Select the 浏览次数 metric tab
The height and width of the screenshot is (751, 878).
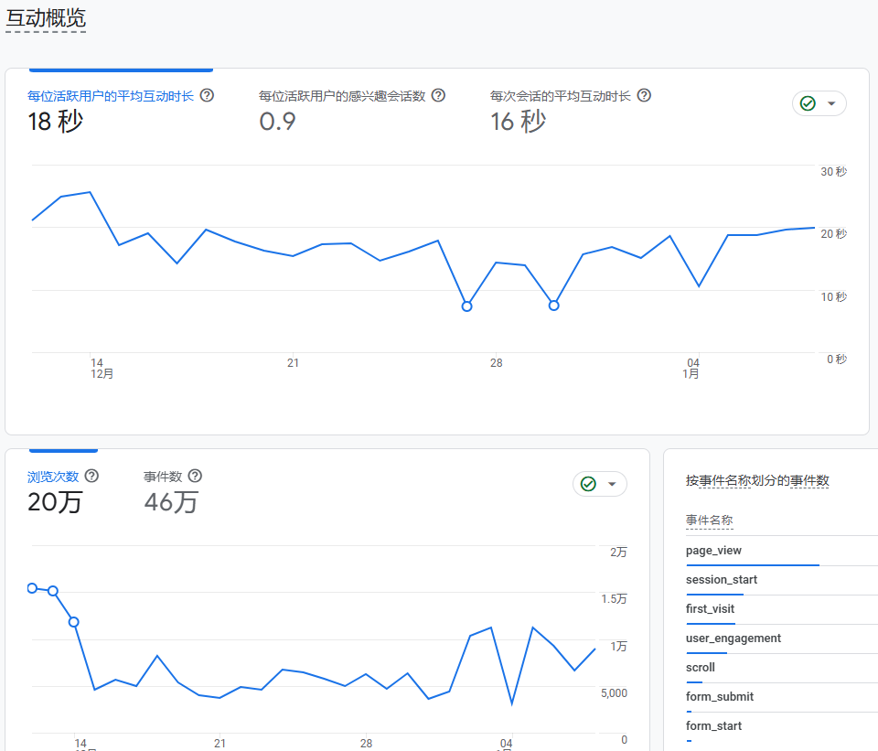coord(53,477)
